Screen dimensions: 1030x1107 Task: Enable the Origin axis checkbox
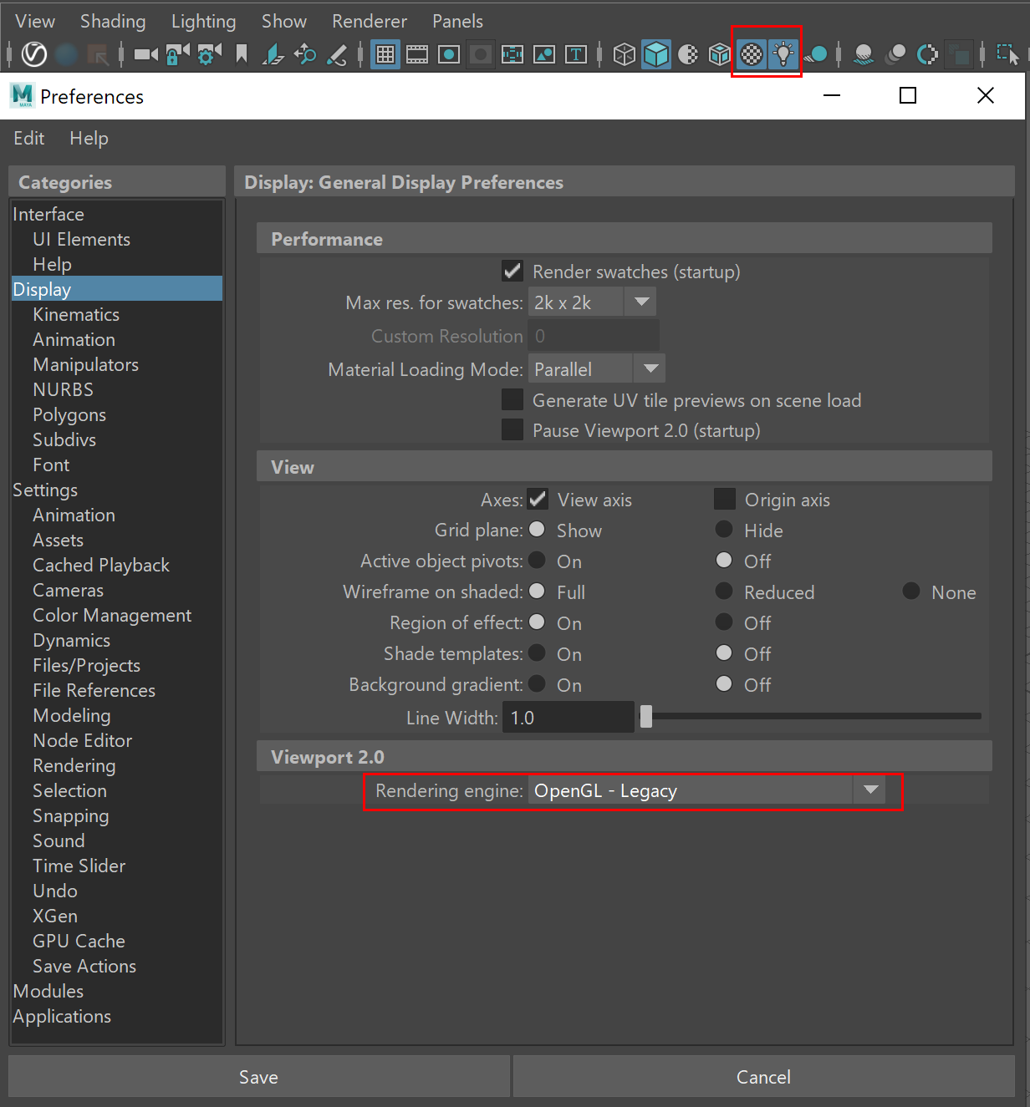point(725,499)
